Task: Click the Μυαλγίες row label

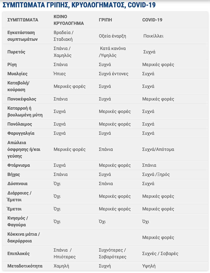Action: pos(17,74)
